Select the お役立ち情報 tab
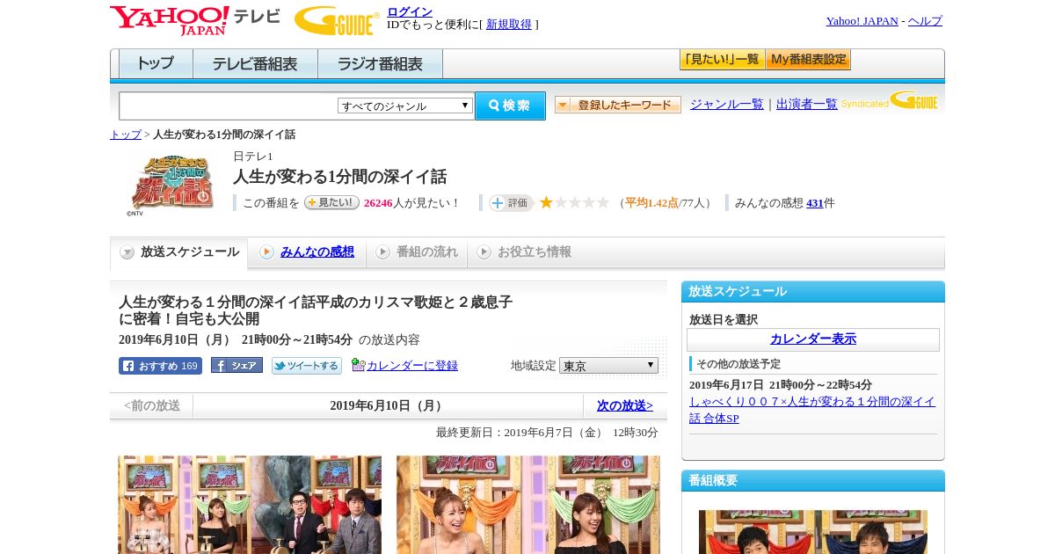 524,252
